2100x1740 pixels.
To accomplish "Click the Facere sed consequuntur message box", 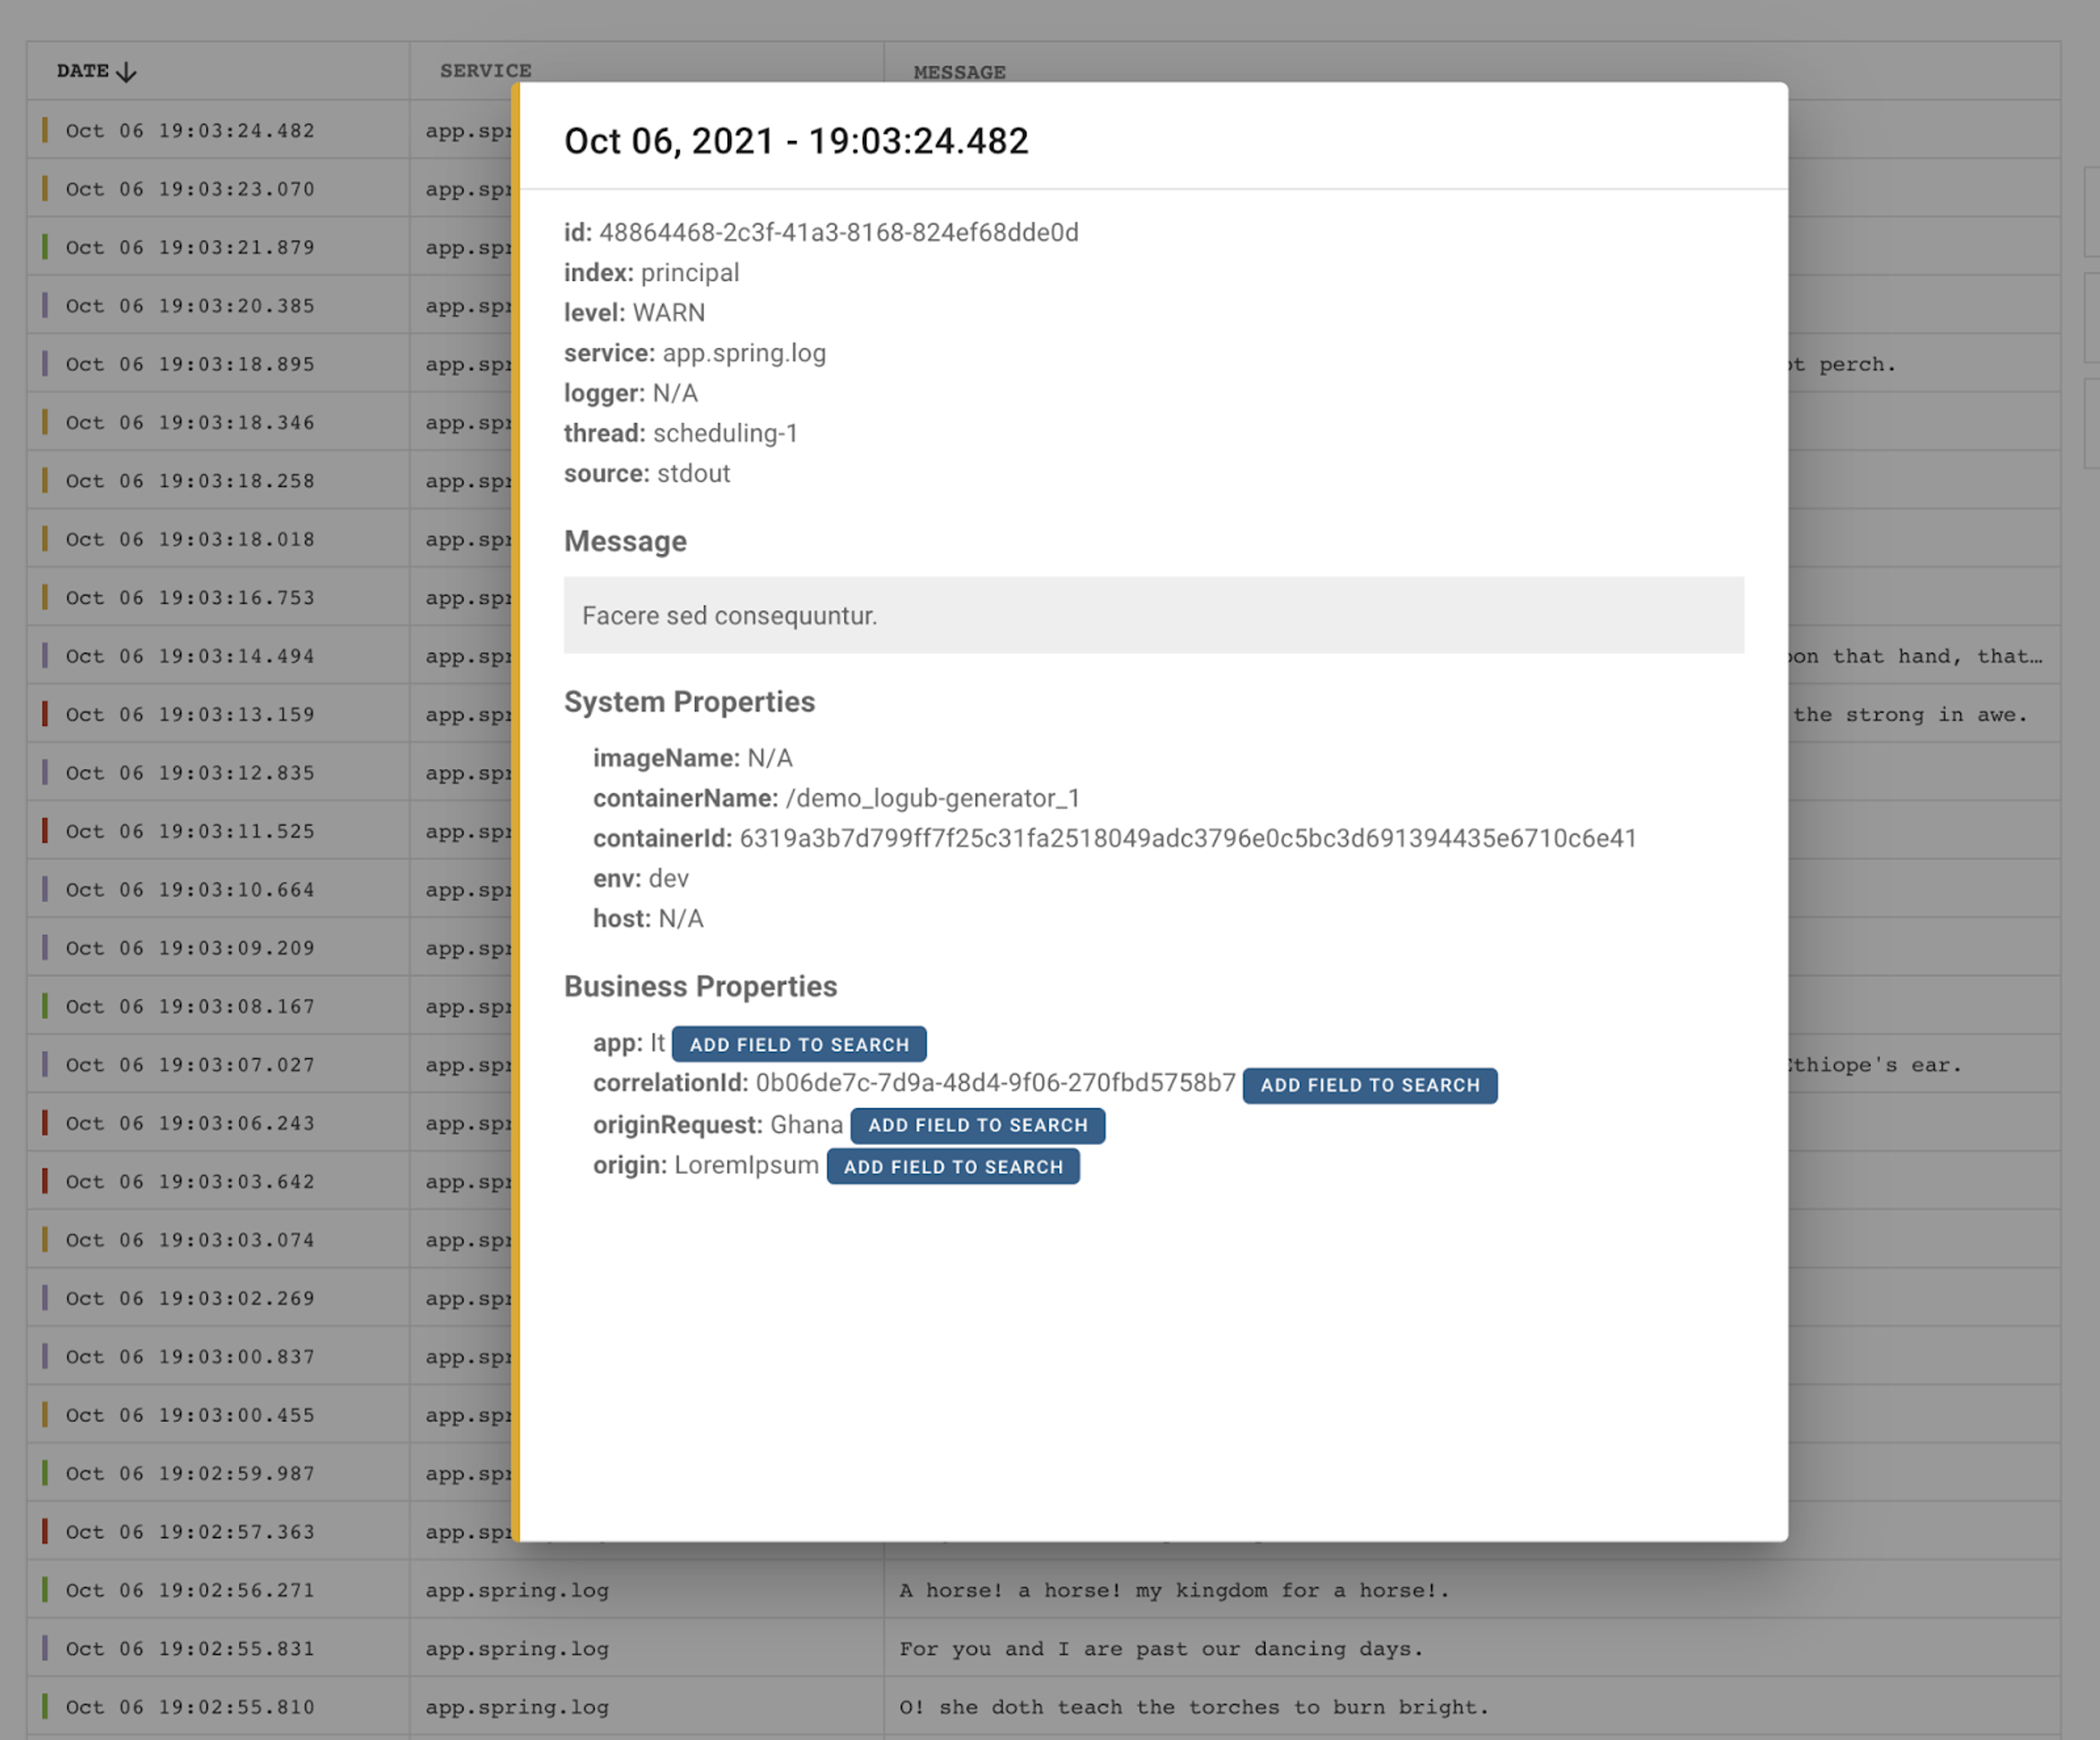I will (x=1153, y=616).
